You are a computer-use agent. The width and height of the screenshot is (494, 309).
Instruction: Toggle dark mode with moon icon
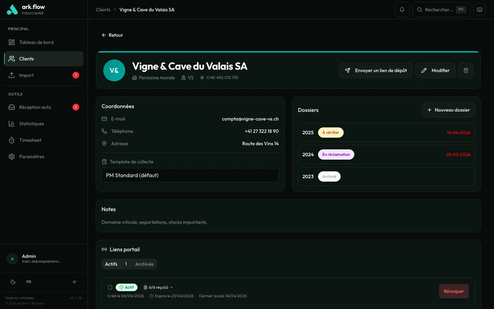point(13,282)
